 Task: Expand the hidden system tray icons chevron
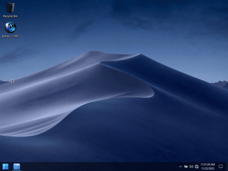(x=180, y=167)
